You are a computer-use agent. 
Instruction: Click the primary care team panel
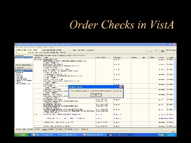pyautogui.click(x=108, y=51)
